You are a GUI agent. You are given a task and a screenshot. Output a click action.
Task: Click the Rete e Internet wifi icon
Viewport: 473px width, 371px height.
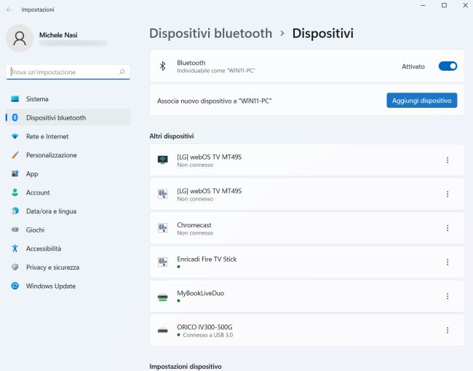pyautogui.click(x=15, y=136)
